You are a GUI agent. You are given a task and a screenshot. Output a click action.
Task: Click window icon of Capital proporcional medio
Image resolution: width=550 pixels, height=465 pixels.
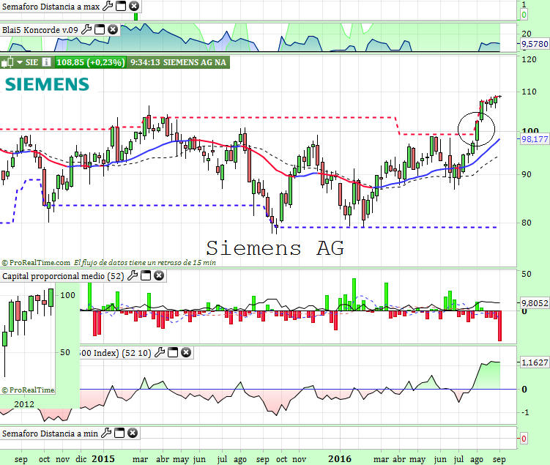(x=146, y=276)
